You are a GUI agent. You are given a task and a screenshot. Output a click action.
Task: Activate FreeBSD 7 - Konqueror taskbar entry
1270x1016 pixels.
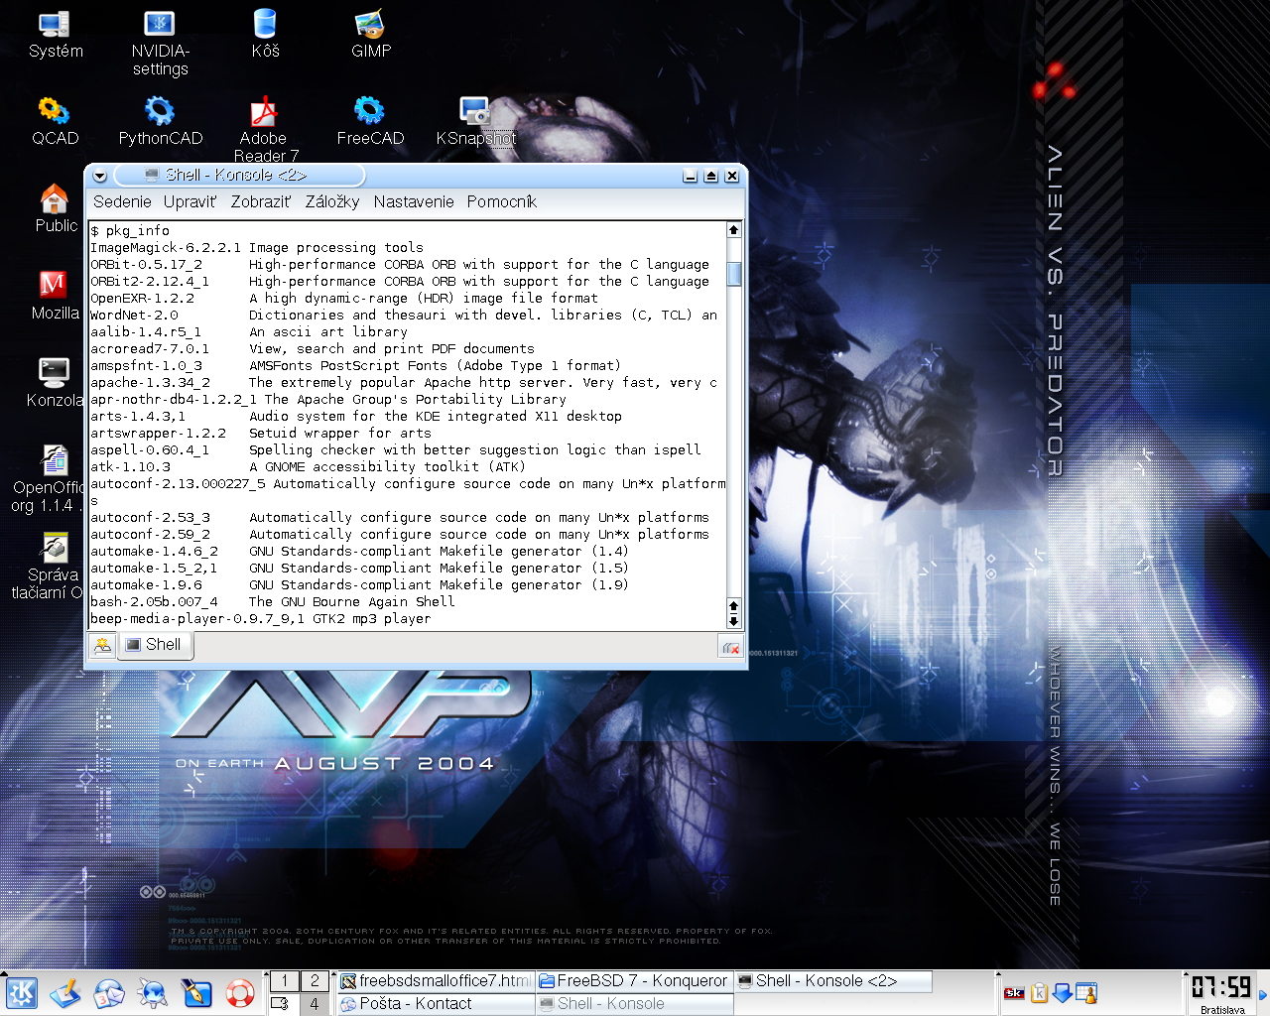634,981
